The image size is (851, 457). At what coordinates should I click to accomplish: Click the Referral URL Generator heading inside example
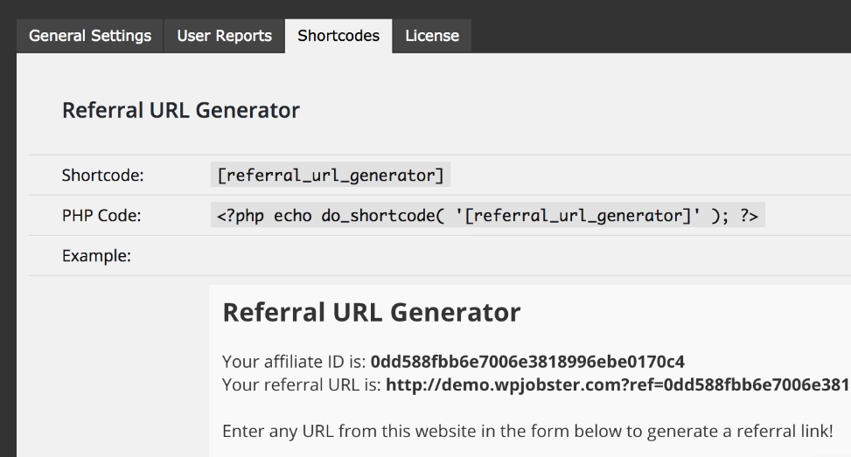[371, 312]
